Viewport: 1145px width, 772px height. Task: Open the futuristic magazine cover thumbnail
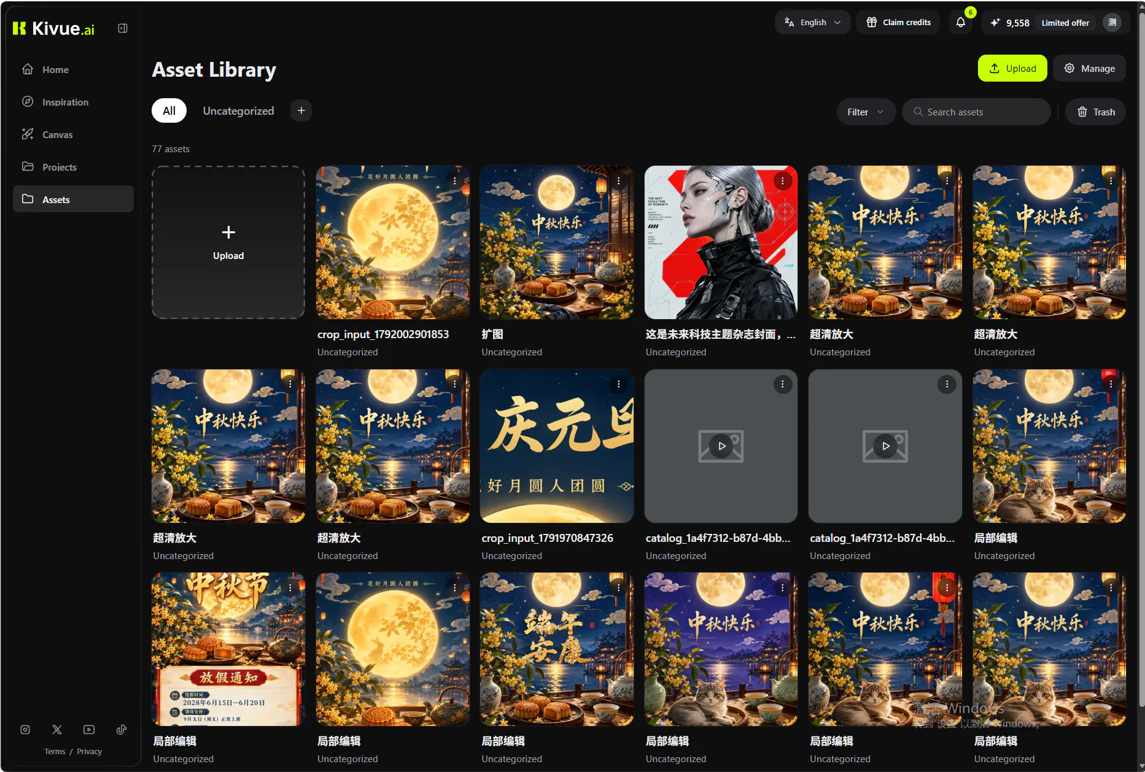point(721,242)
